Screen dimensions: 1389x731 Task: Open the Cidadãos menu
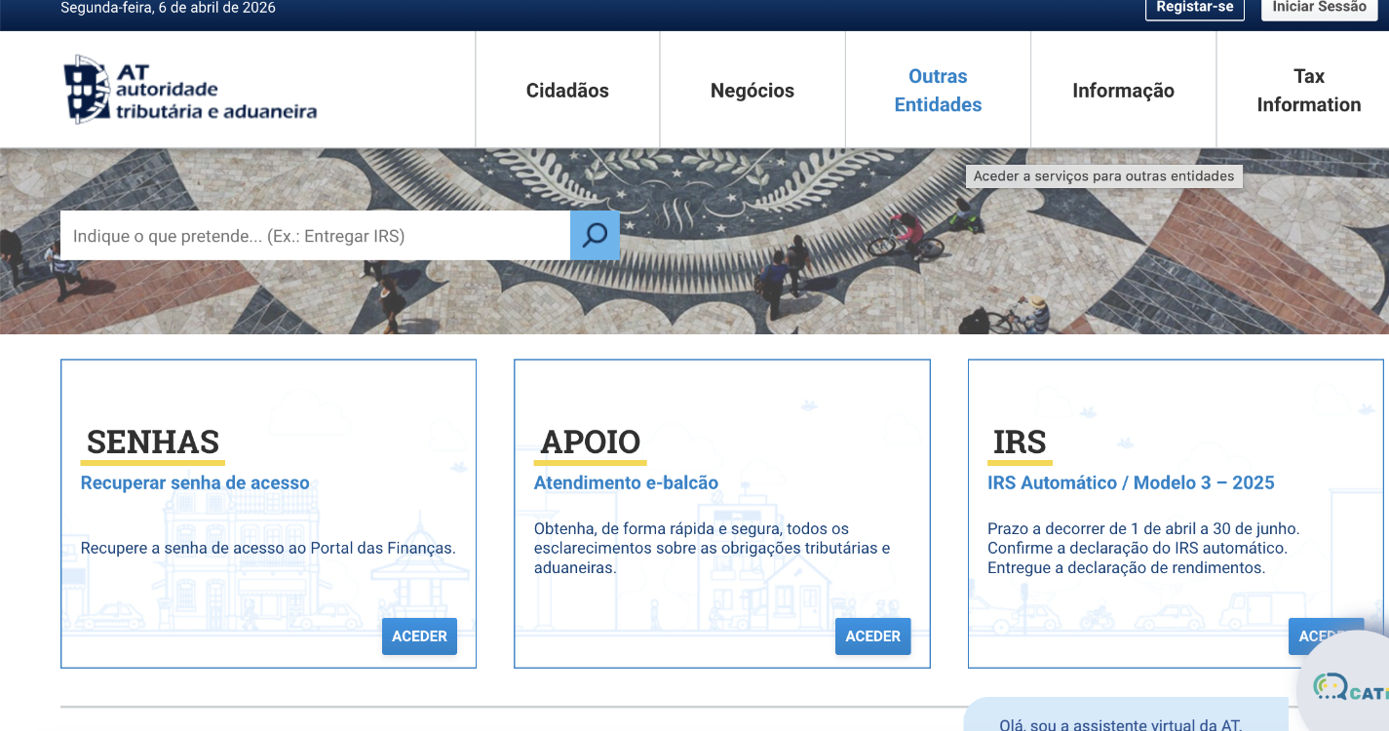(x=566, y=89)
